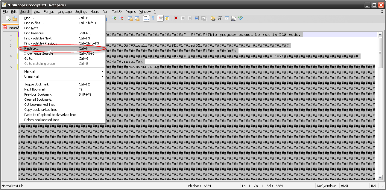Open the Format menu
Image resolution: width=386 pixels, height=190 pixels.
tap(49, 12)
